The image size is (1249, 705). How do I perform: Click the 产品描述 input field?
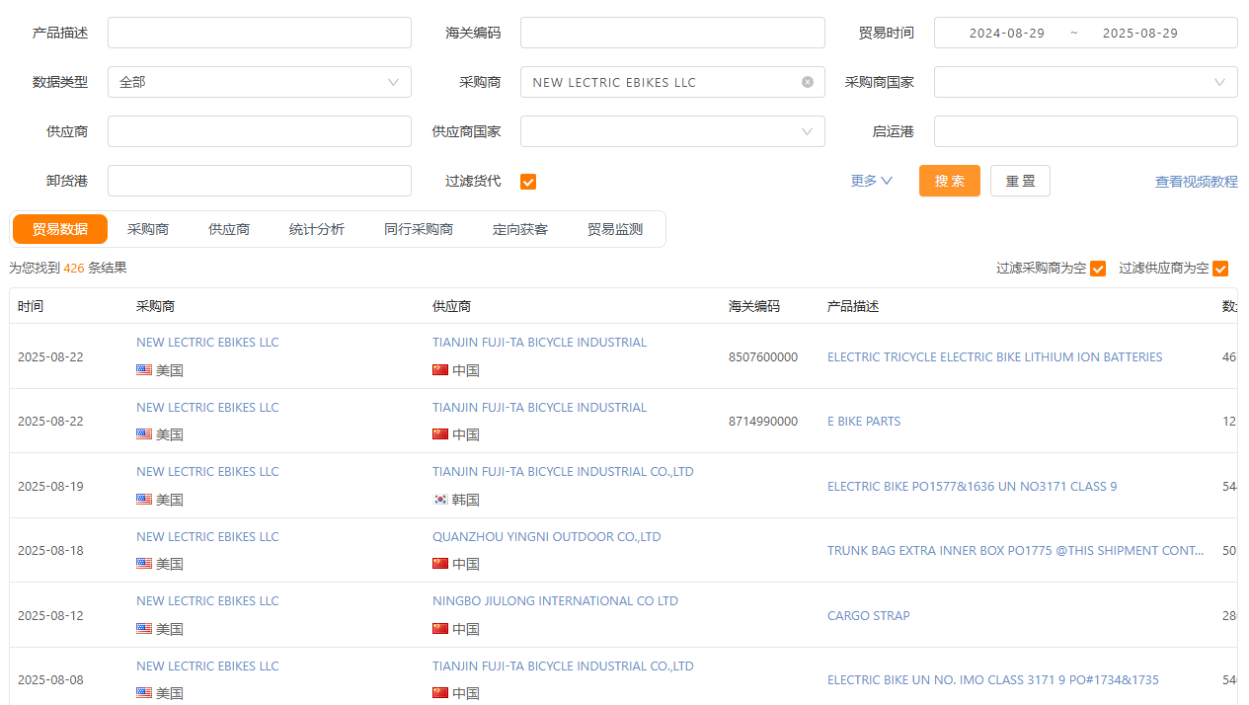260,33
